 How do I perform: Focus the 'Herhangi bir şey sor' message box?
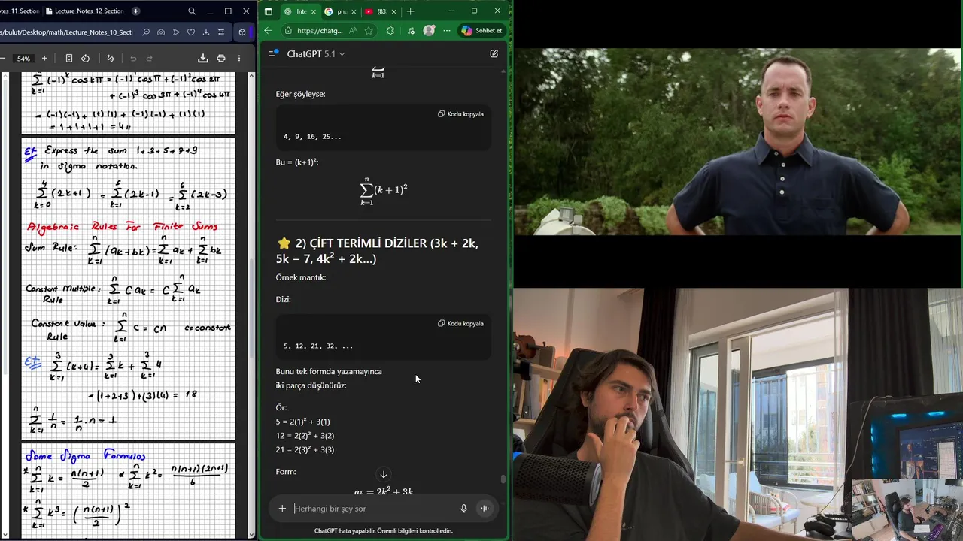372,509
